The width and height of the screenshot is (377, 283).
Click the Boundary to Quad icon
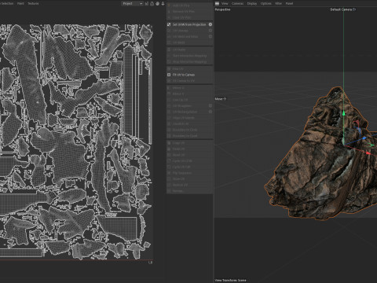(169, 136)
